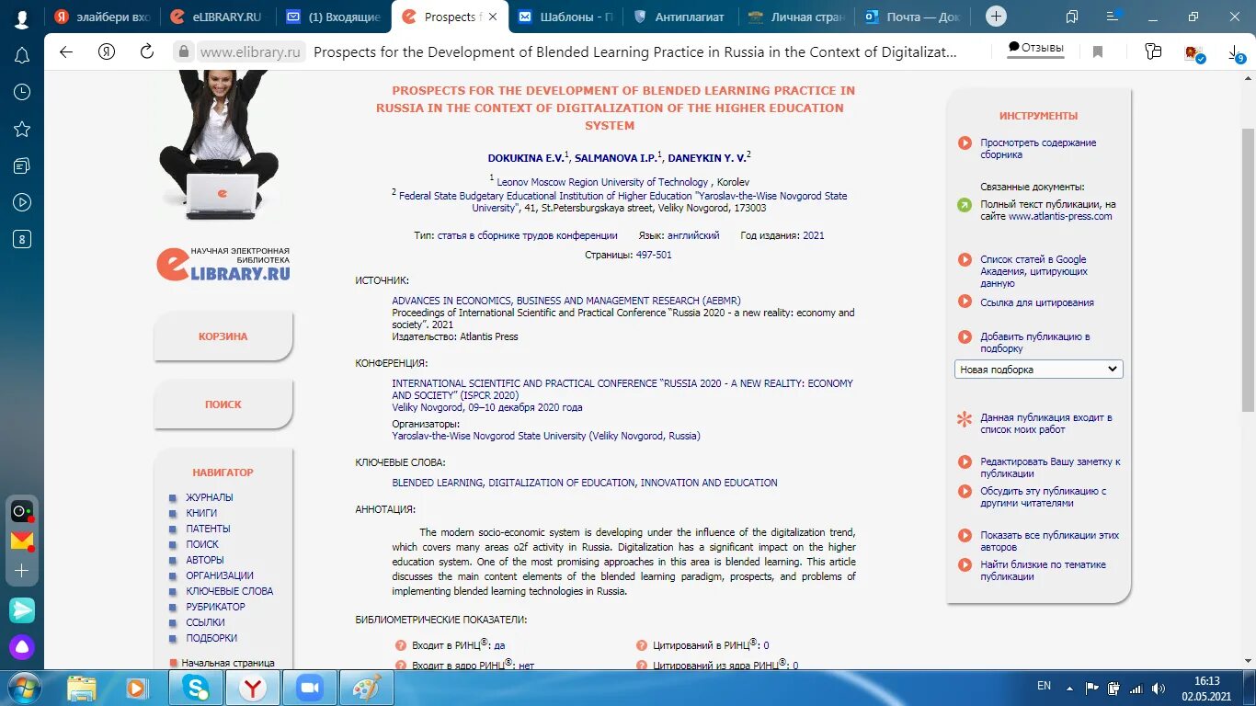This screenshot has height=706, width=1256.
Task: Open author link SALMANOVA I.P.
Action: (x=615, y=158)
